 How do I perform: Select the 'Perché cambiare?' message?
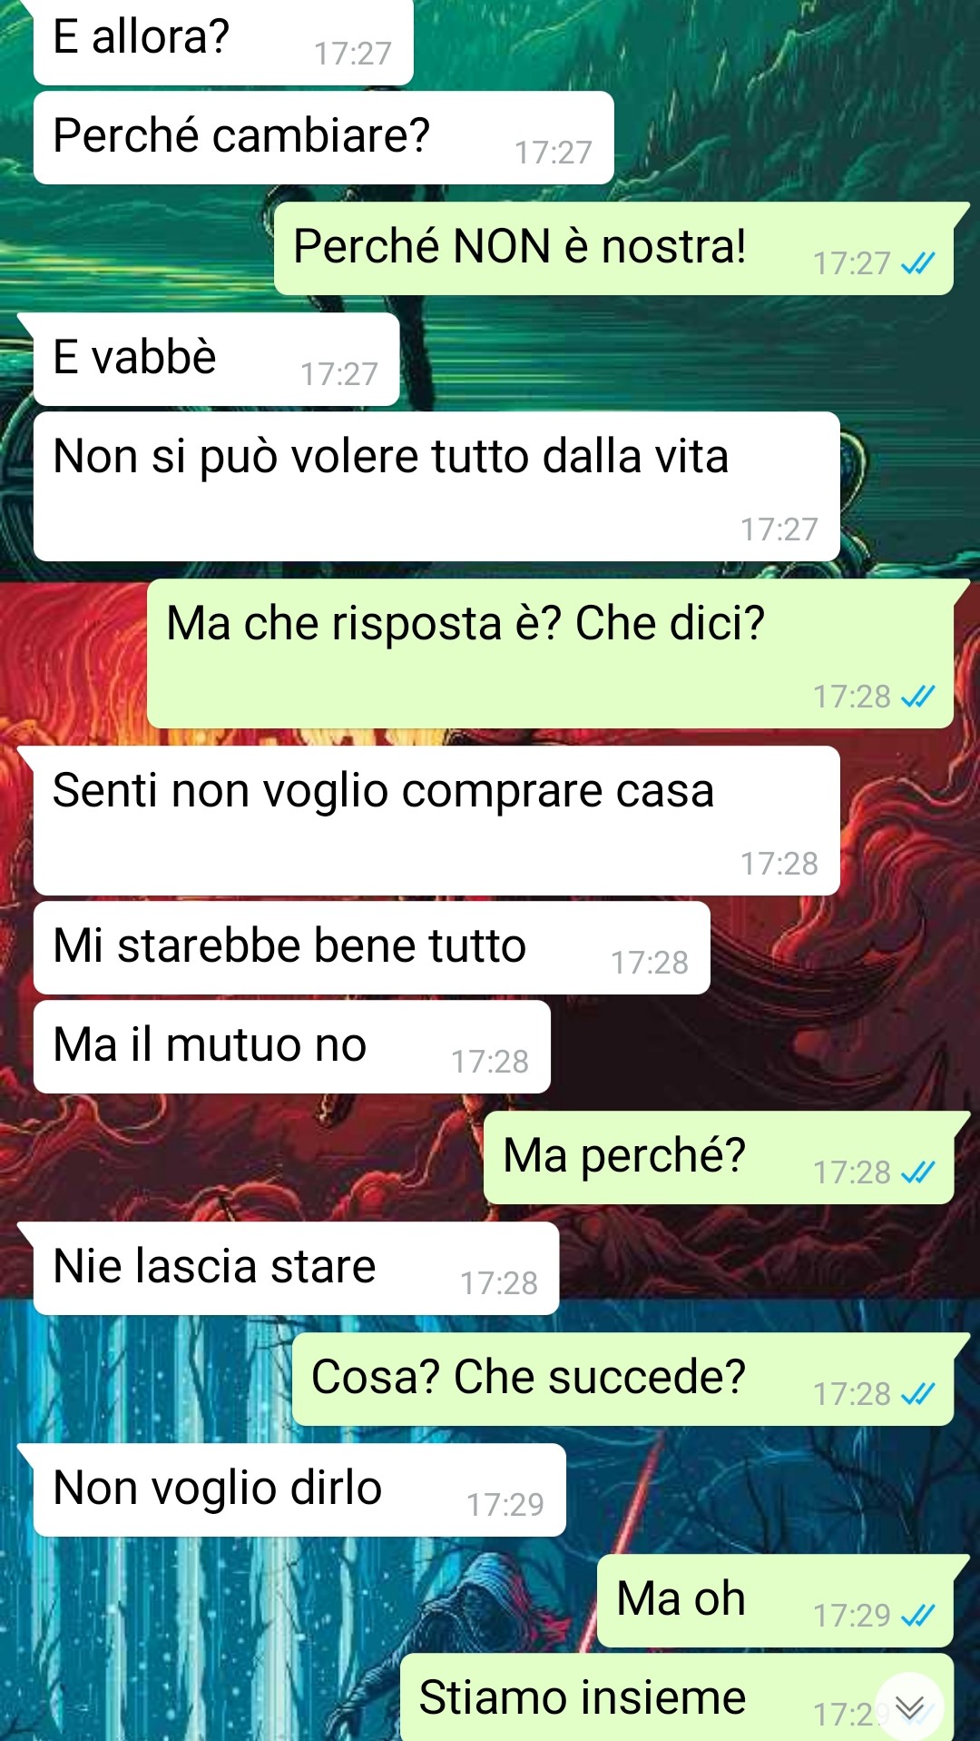click(x=324, y=138)
